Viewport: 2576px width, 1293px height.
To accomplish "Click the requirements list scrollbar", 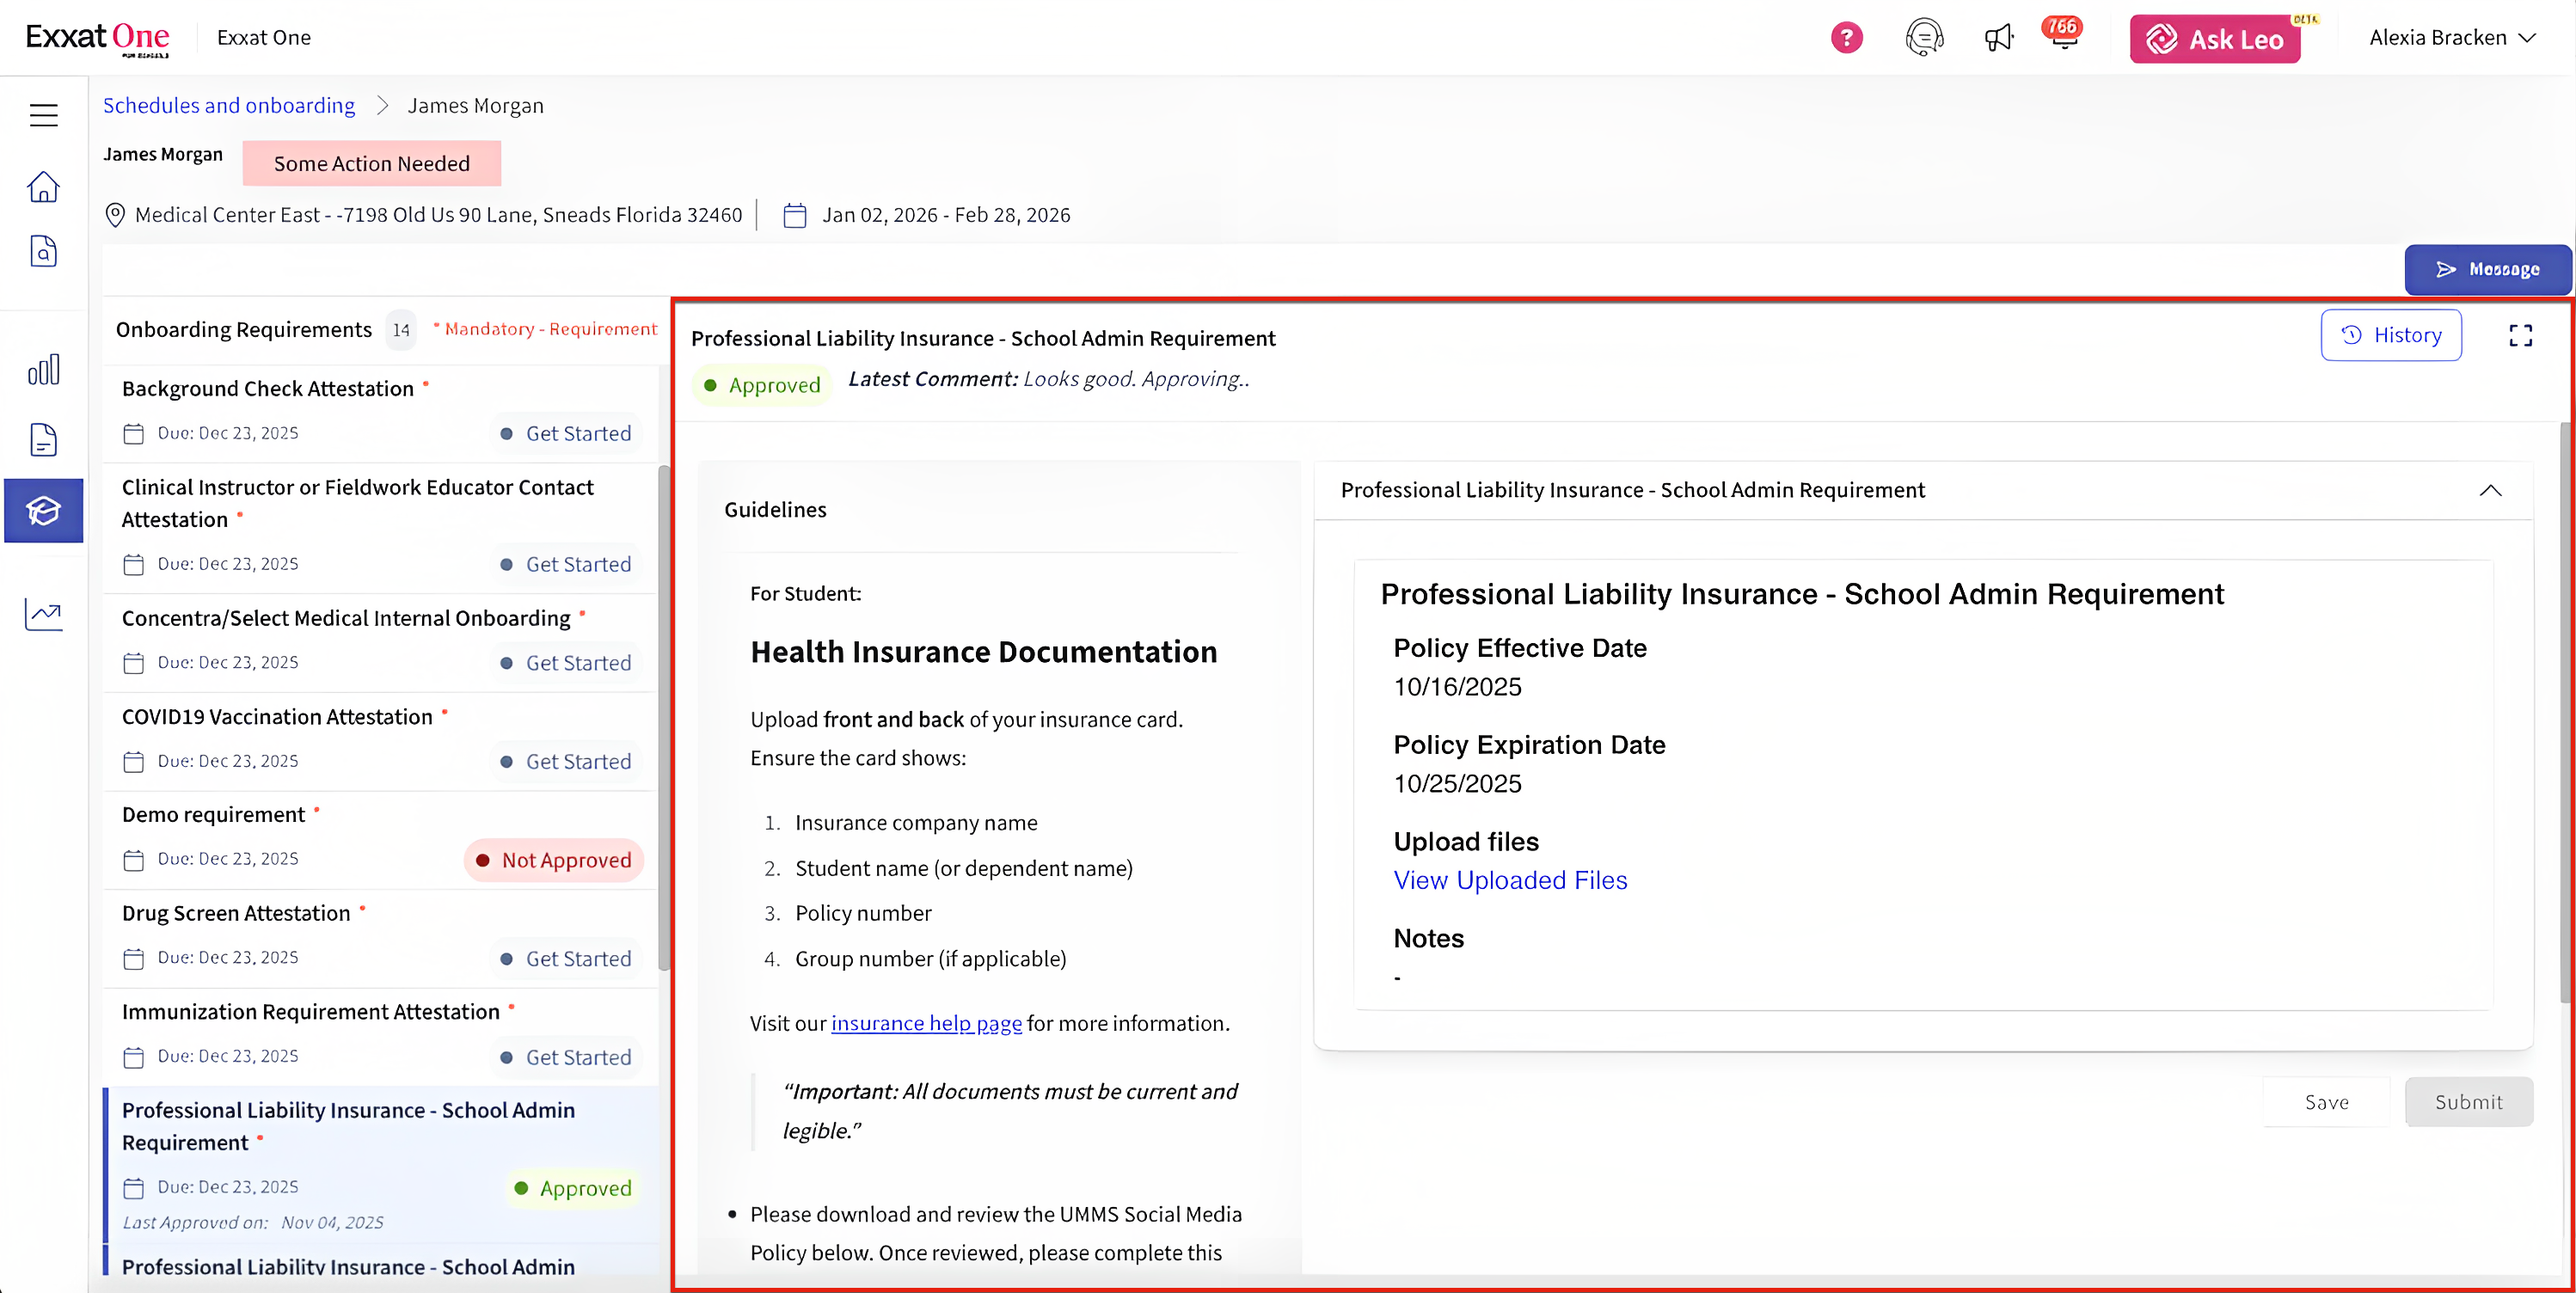I will tap(663, 716).
